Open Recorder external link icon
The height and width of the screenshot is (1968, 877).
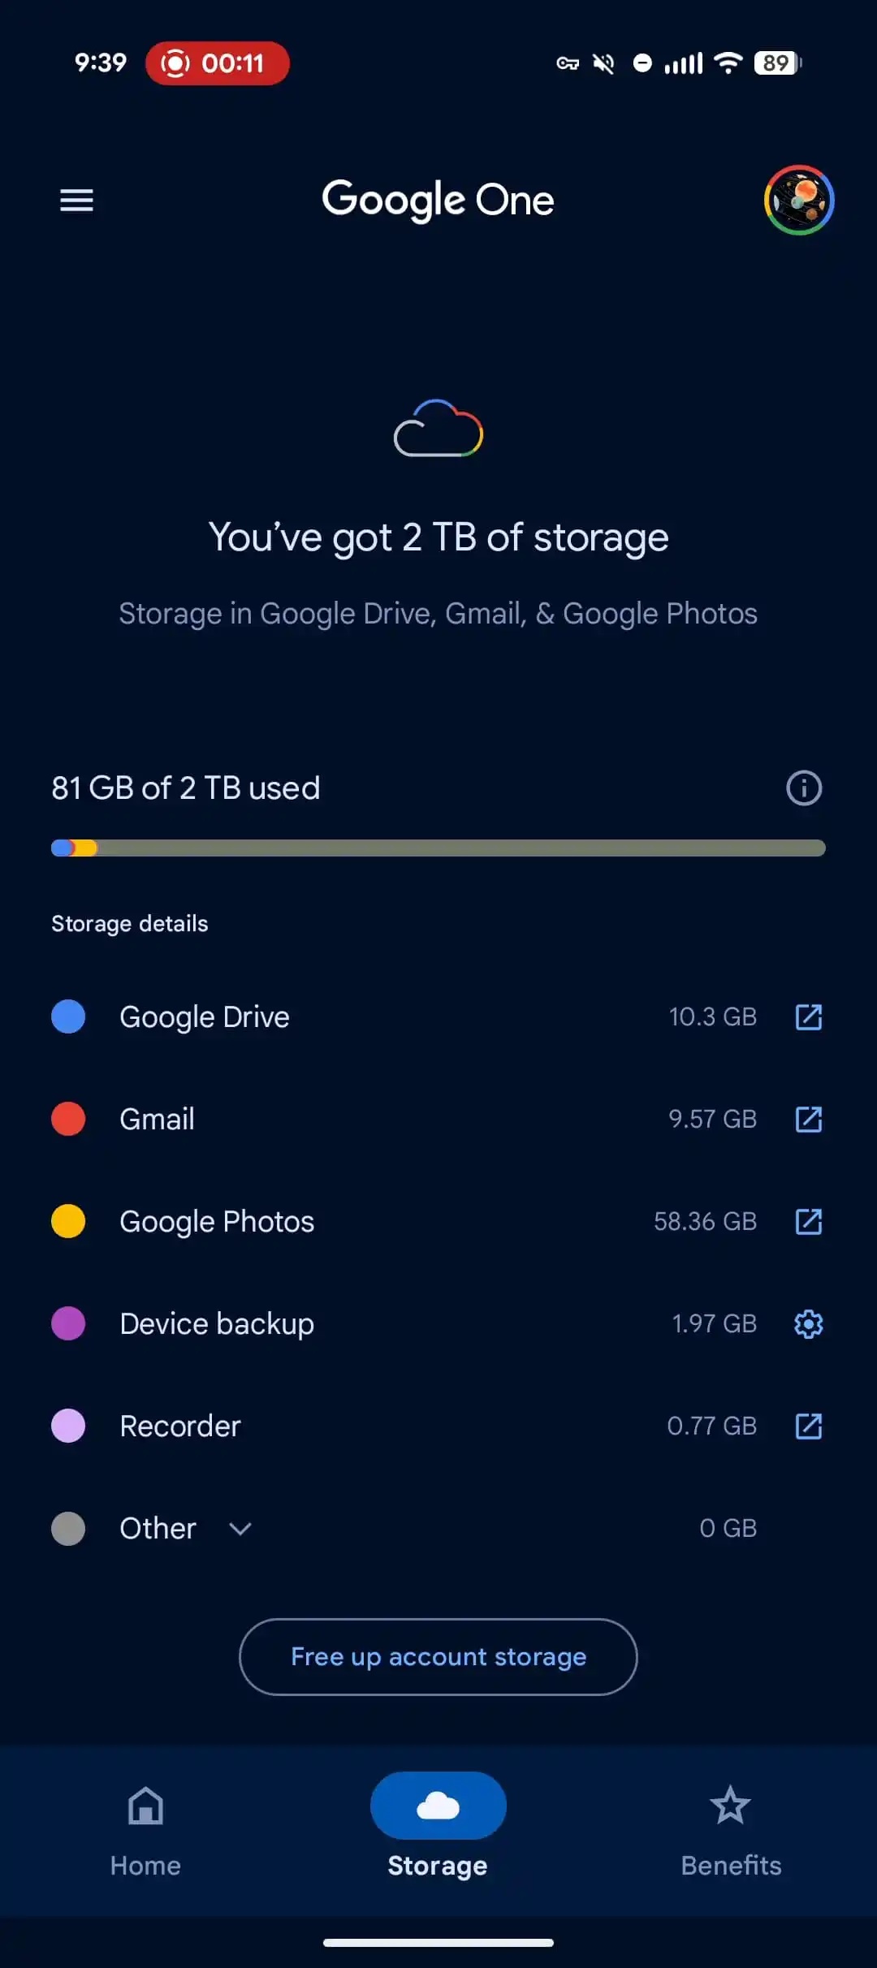(x=808, y=1426)
